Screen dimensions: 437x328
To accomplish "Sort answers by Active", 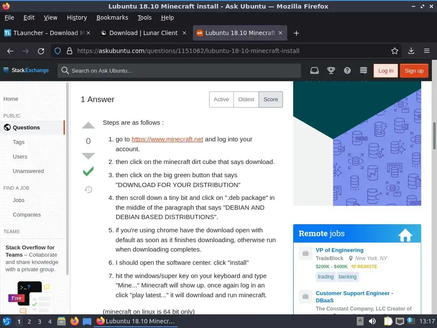I will (x=221, y=100).
